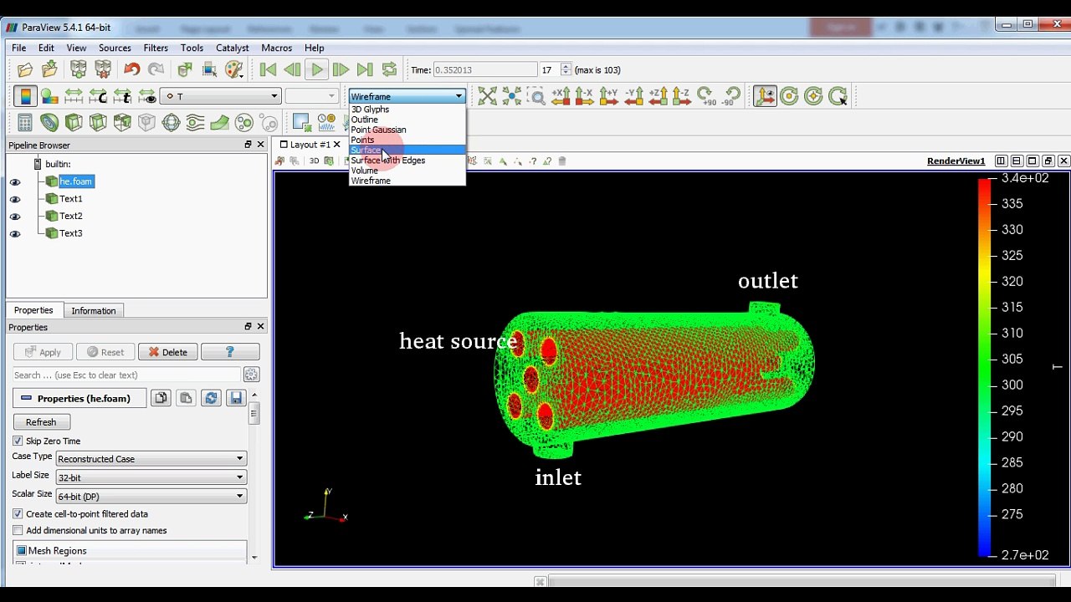The width and height of the screenshot is (1071, 602).
Task: Choose Surface With Edges representation
Action: (388, 161)
